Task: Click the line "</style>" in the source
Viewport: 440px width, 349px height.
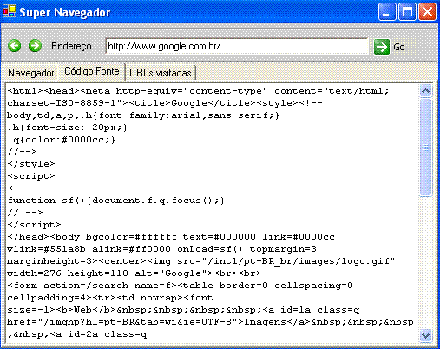Action: pyautogui.click(x=31, y=164)
